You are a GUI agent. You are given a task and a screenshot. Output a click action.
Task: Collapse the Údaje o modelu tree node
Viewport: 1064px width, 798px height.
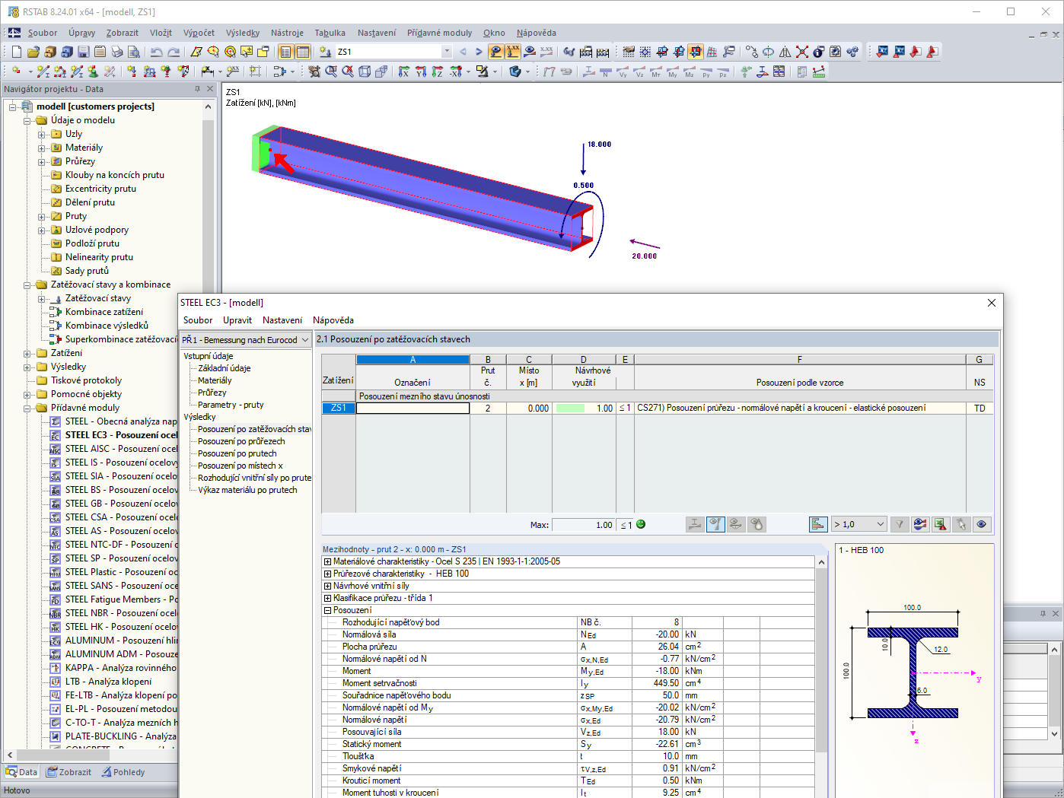pos(27,120)
